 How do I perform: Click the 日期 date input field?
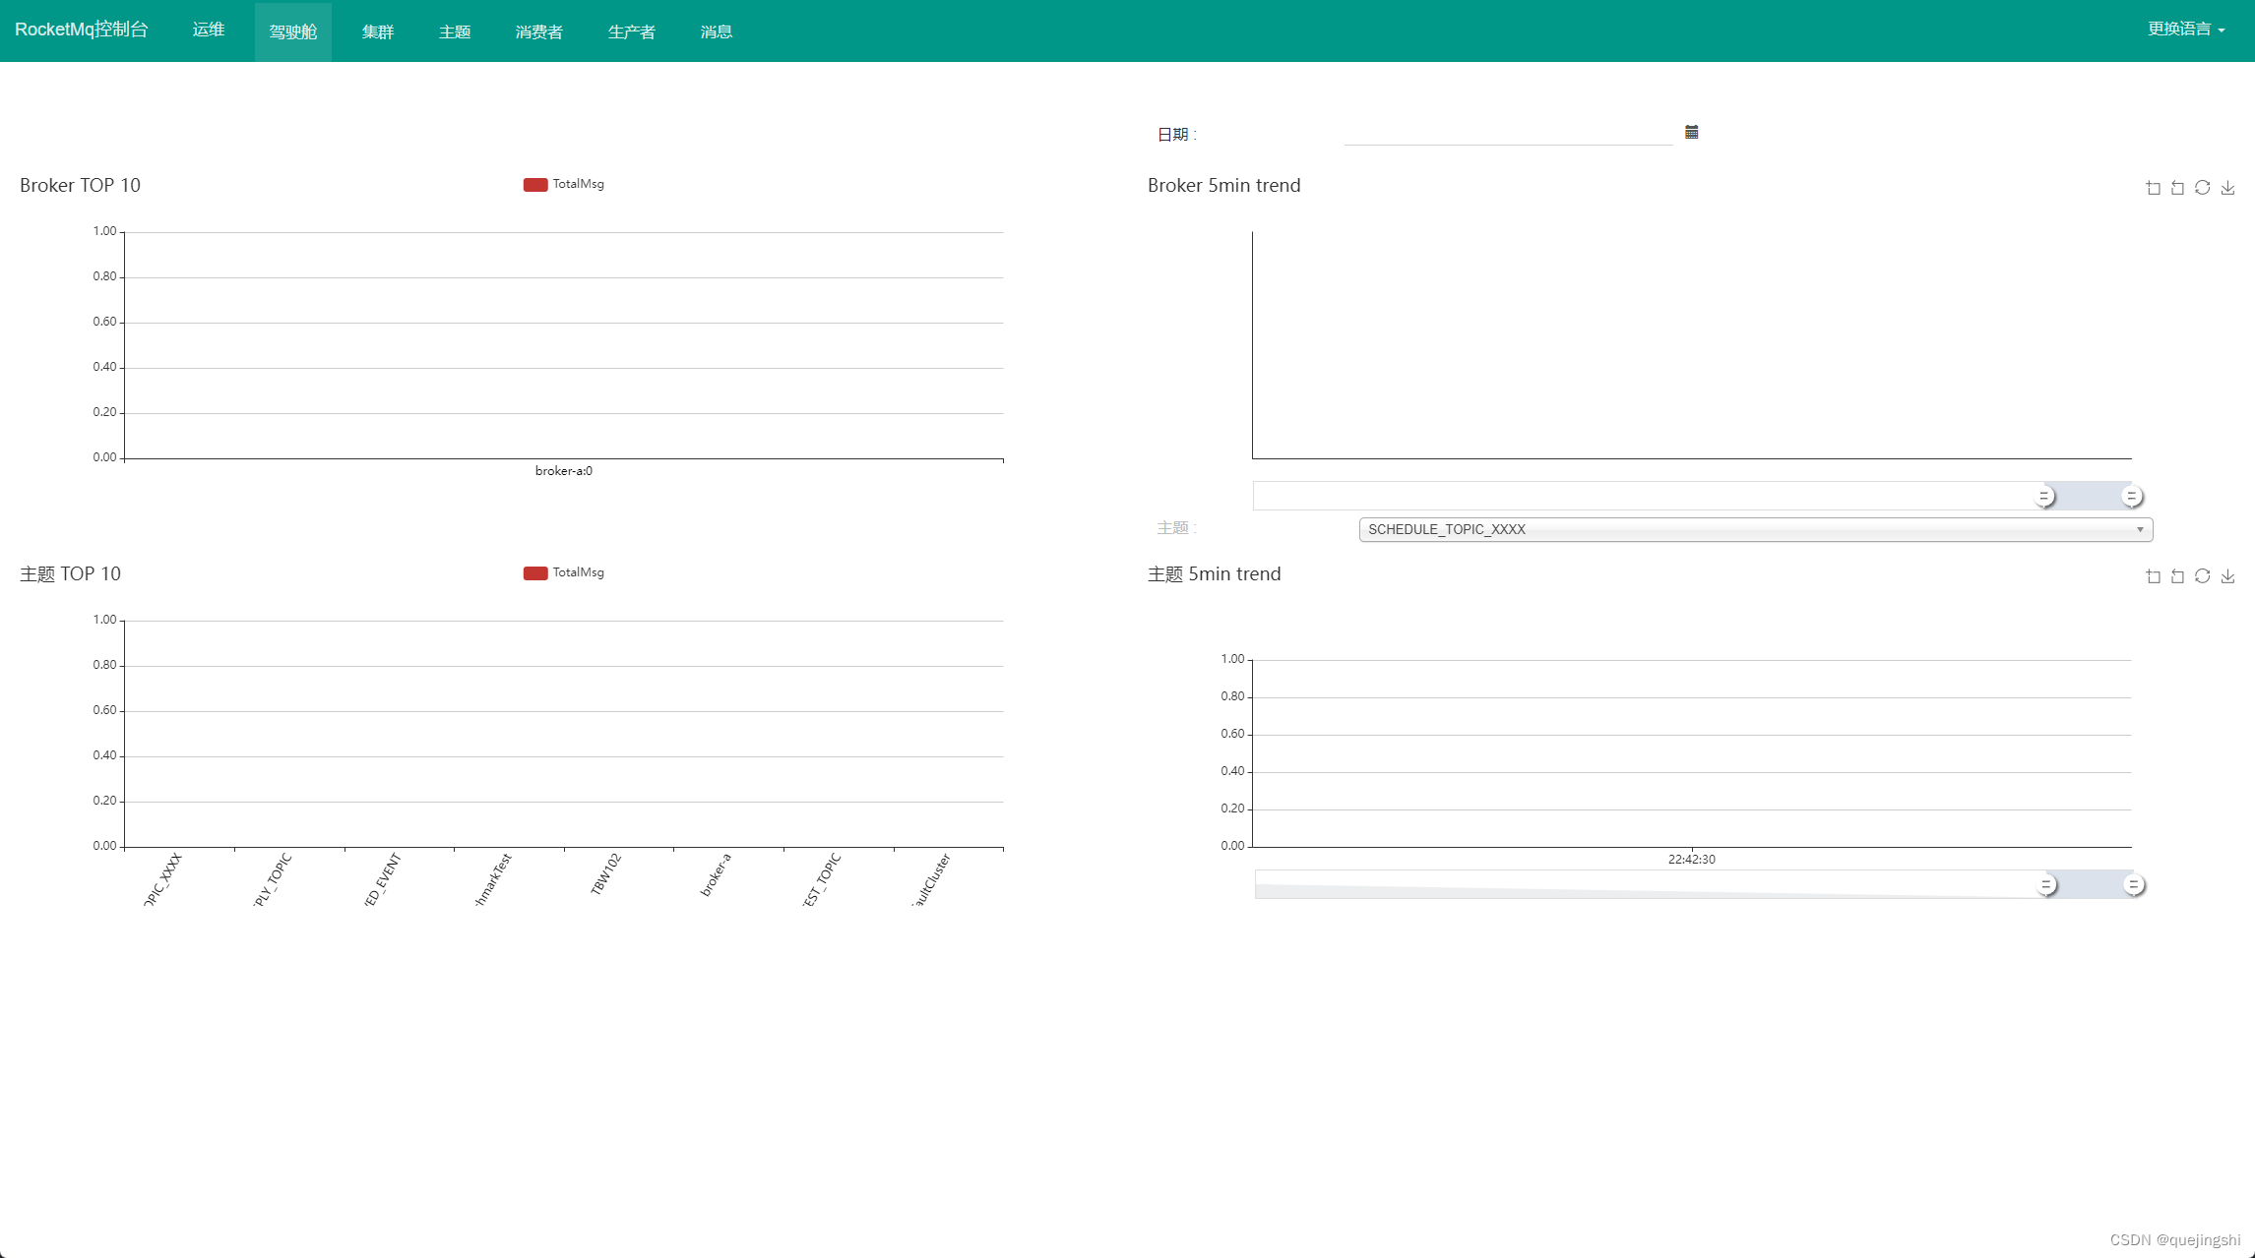1508,133
